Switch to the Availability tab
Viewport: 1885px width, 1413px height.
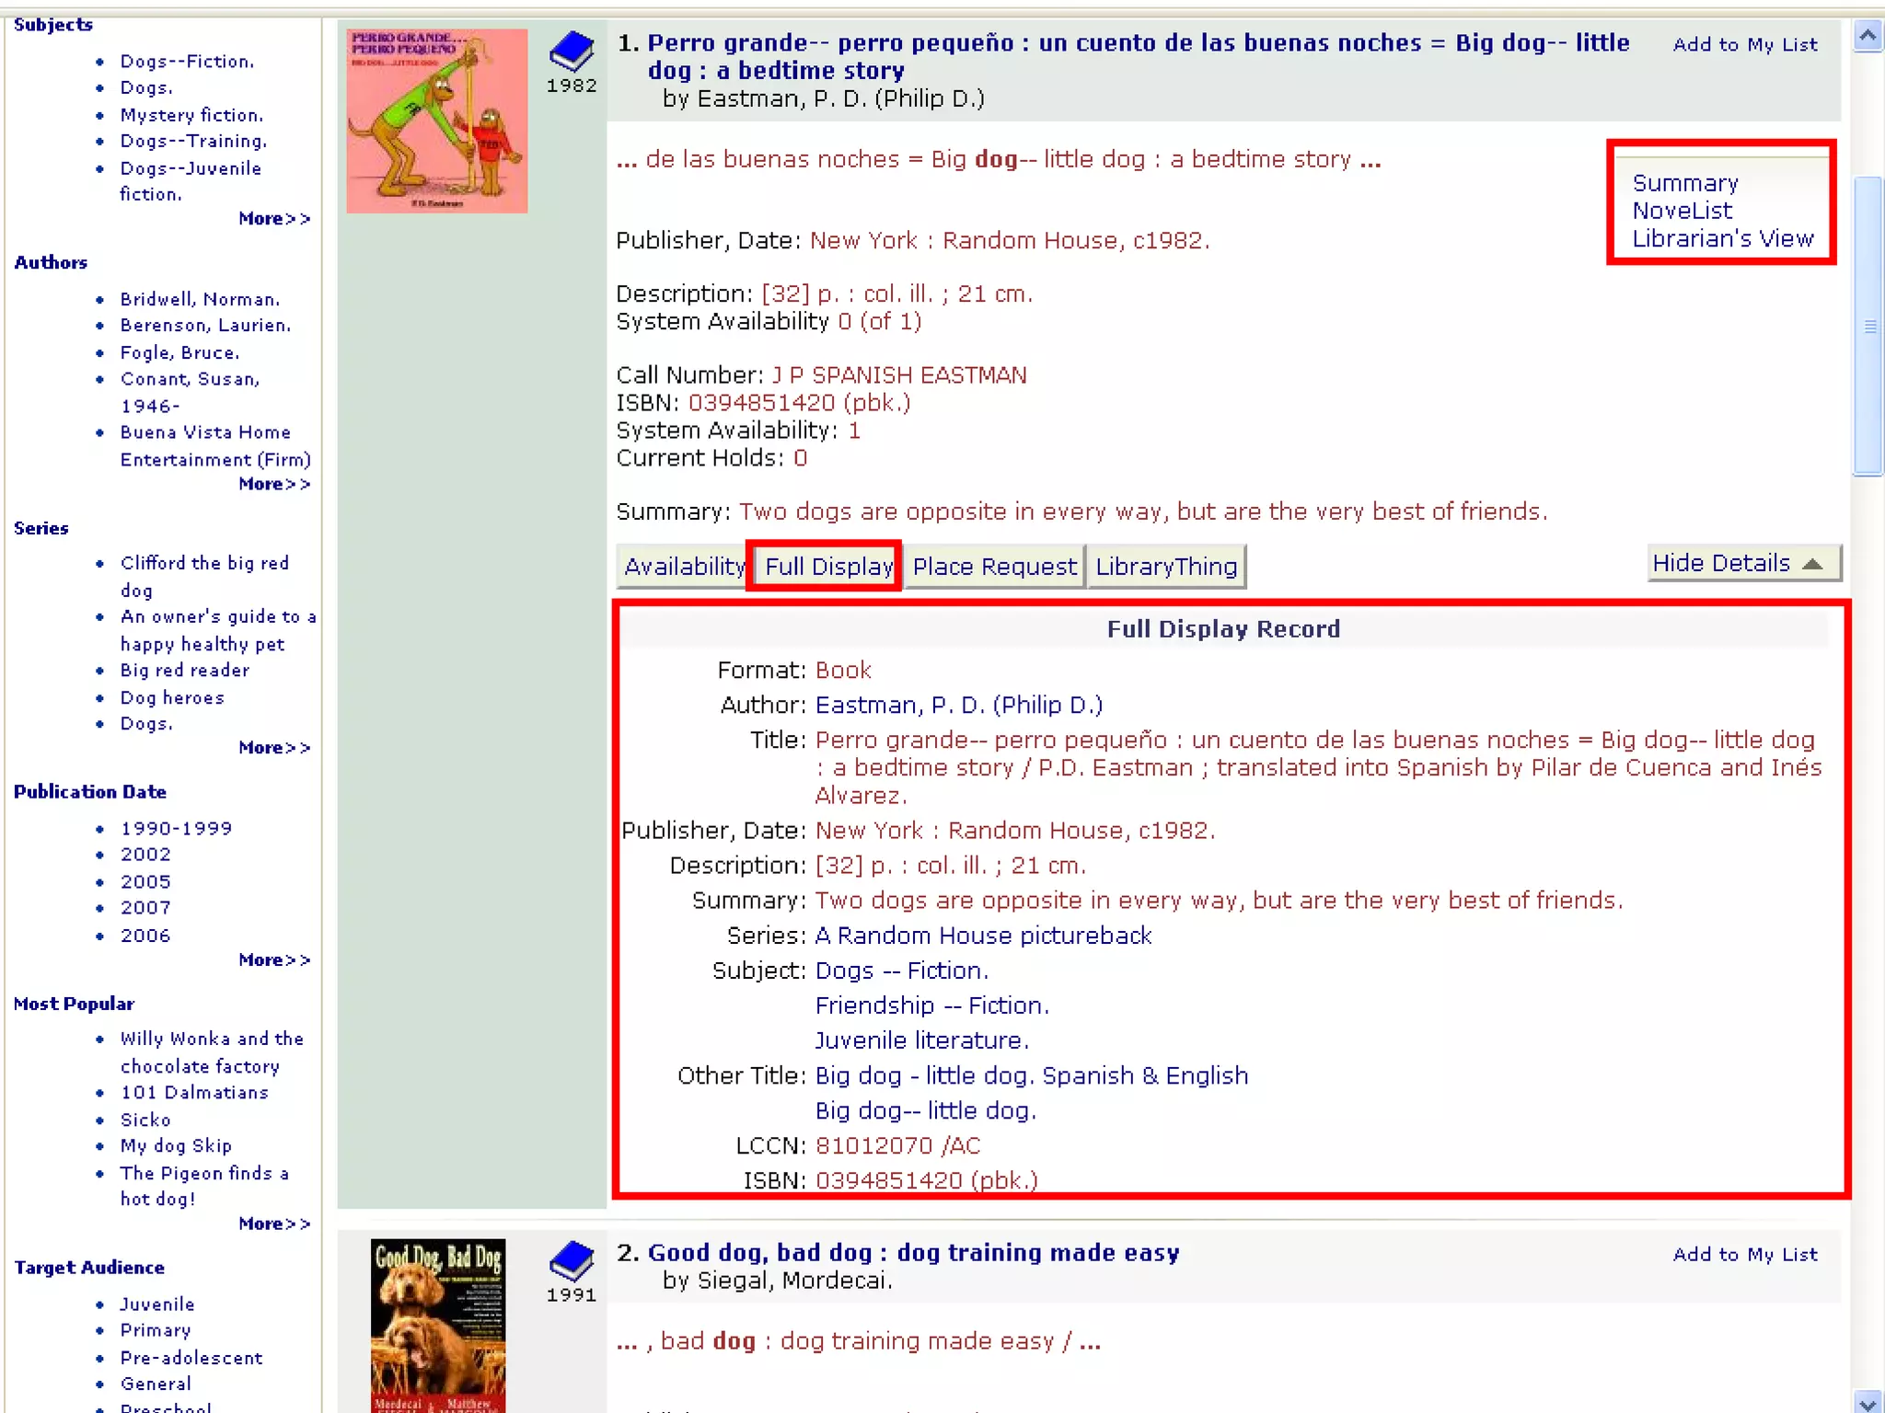click(x=682, y=567)
